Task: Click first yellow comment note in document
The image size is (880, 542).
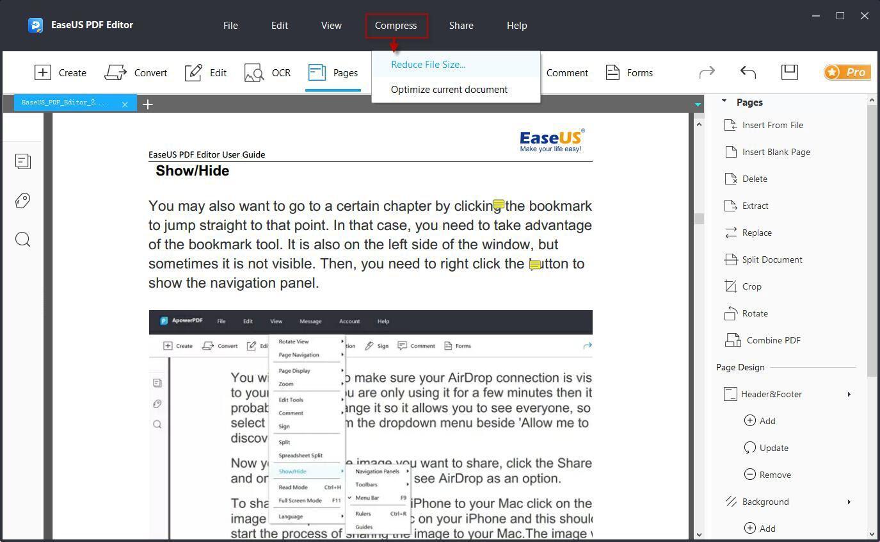Action: click(498, 205)
